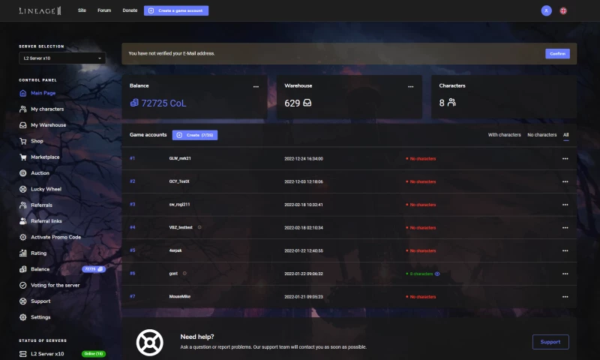The image size is (600, 360).
Task: Click the Lineage II logo
Action: click(x=40, y=10)
